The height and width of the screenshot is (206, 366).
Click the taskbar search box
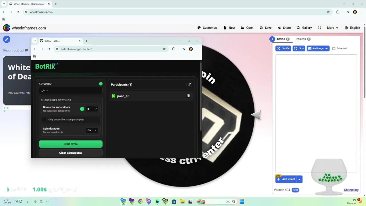216,201
